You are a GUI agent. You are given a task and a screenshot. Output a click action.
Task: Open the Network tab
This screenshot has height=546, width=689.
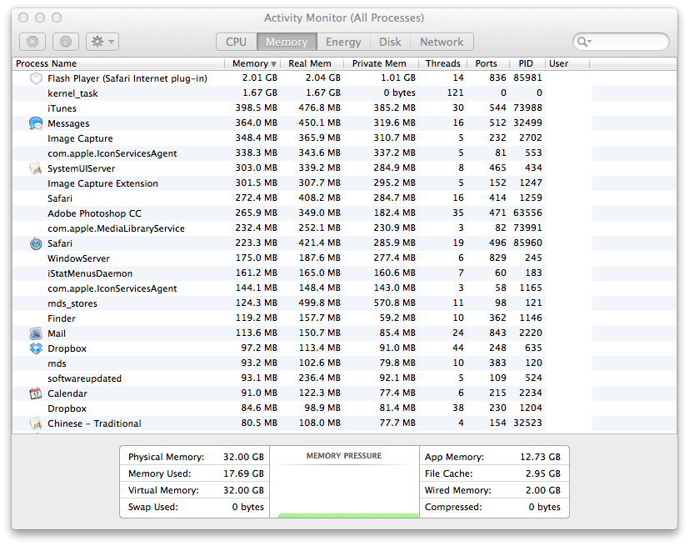442,42
